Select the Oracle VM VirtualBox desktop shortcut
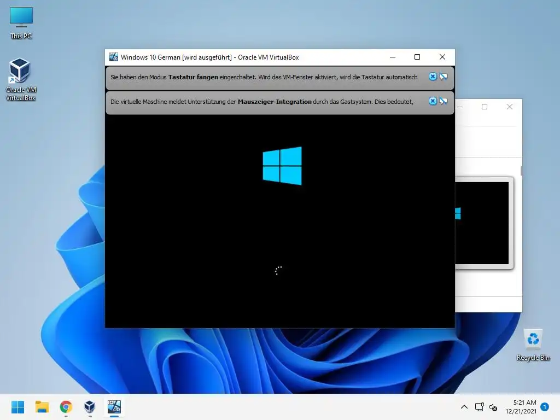The width and height of the screenshot is (560, 420). coord(21,80)
